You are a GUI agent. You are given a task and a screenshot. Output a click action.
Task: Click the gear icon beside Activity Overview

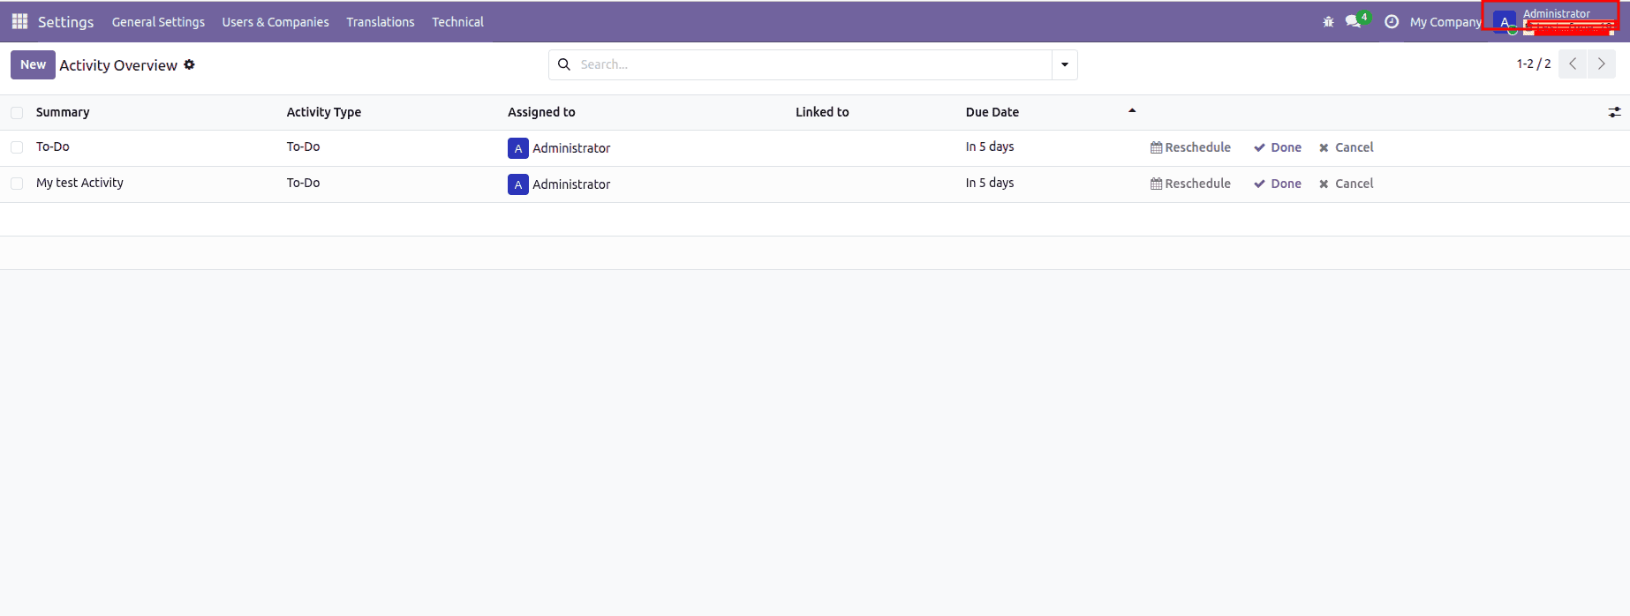point(189,64)
